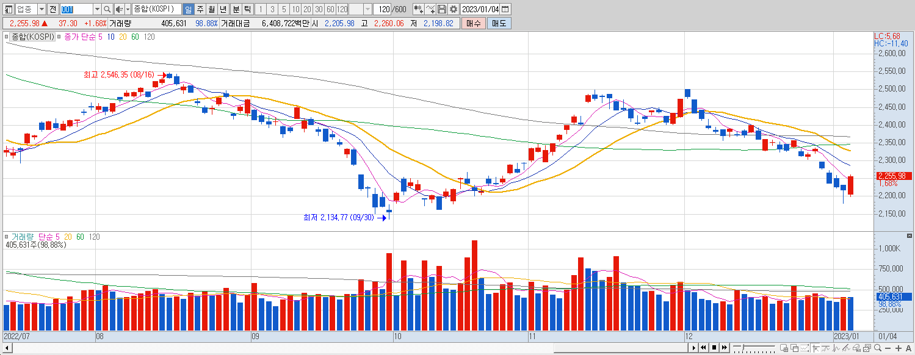Click the grid window layout icon
This screenshot has height=355, width=915.
click(x=784, y=348)
